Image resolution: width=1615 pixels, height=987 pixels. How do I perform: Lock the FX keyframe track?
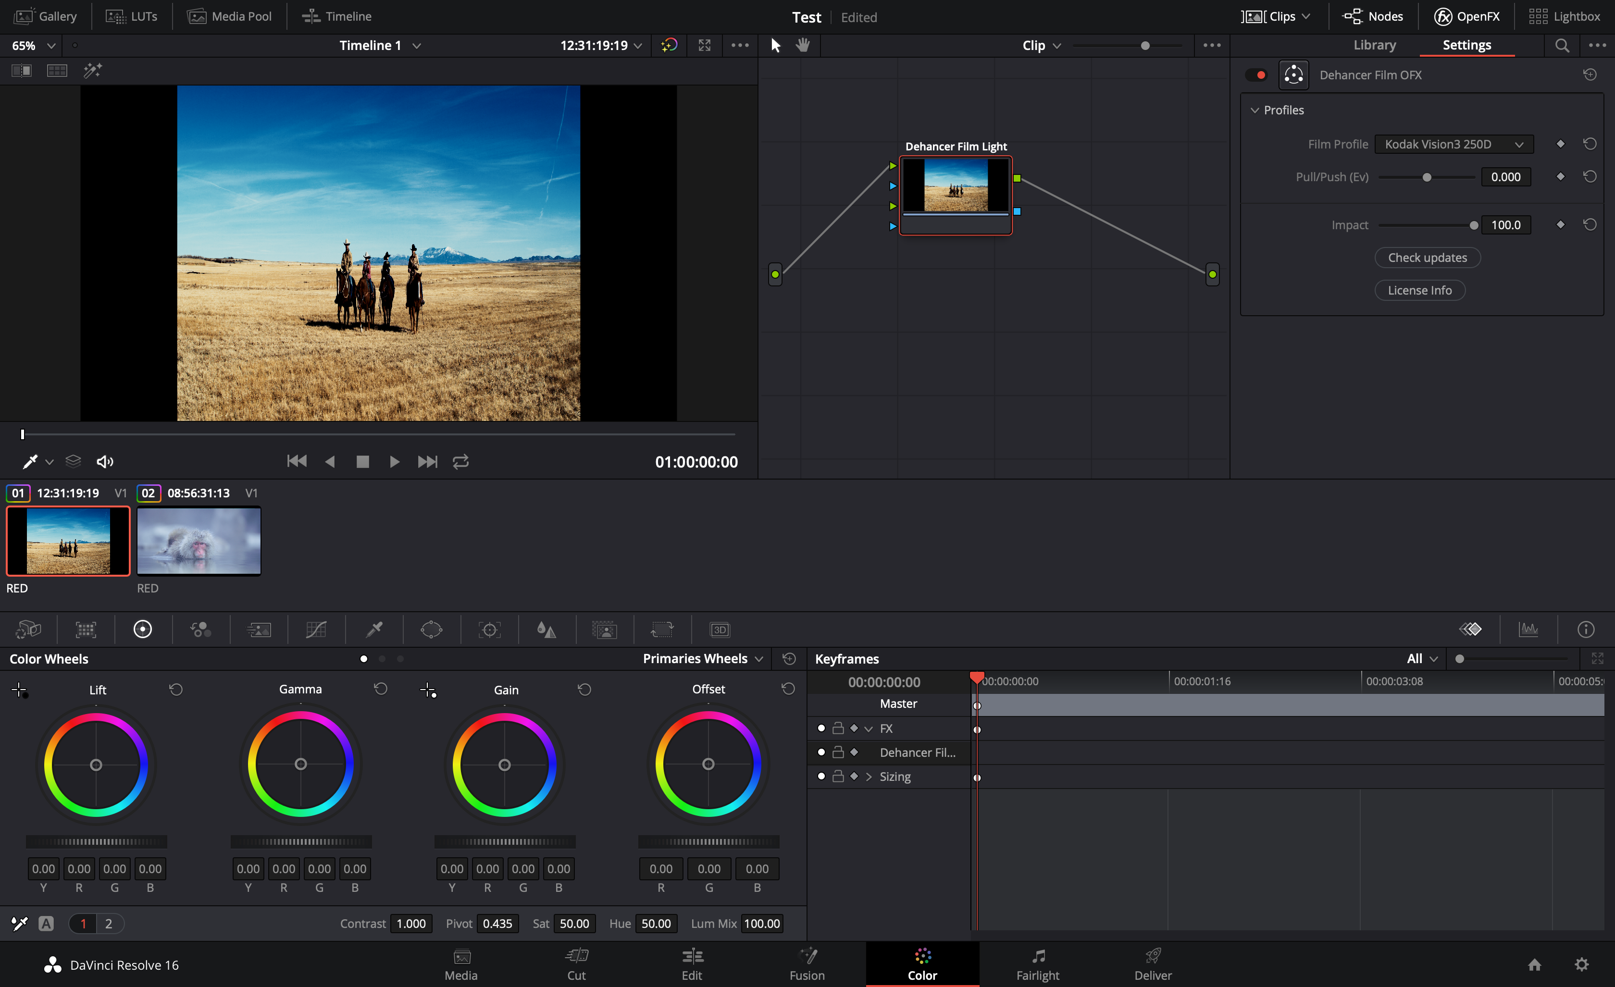click(838, 728)
